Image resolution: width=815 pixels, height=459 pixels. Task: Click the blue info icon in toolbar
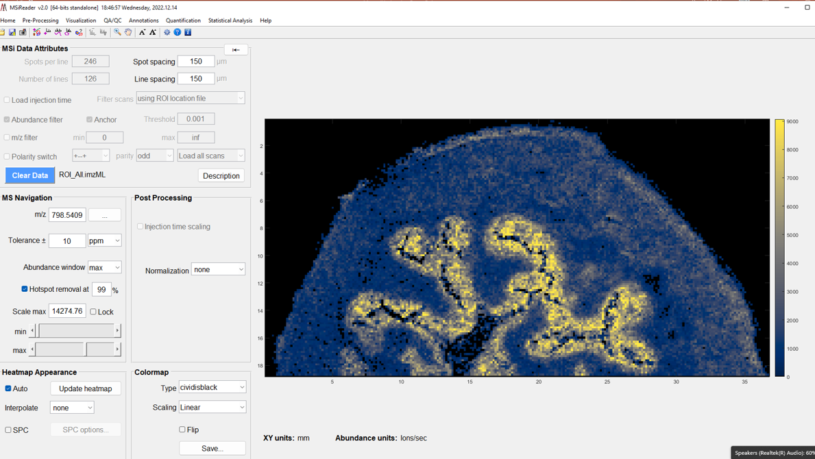(x=188, y=32)
